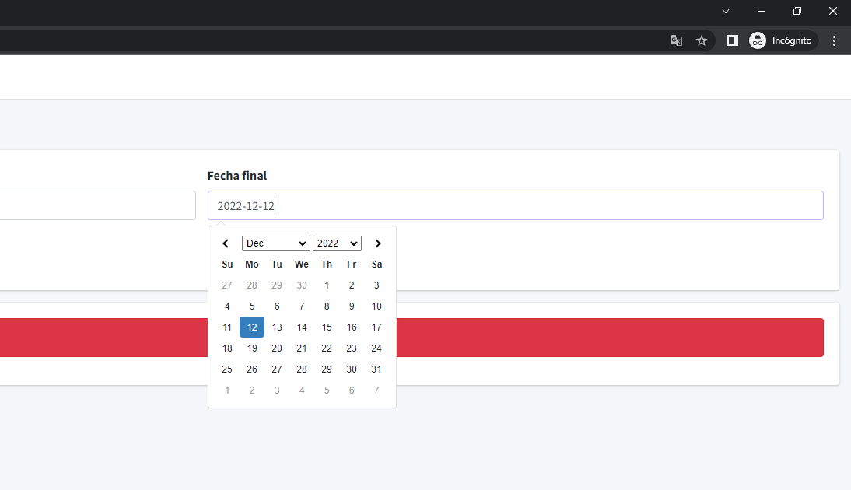851x490 pixels.
Task: Open Incógnito profile indicator
Action: (x=783, y=40)
